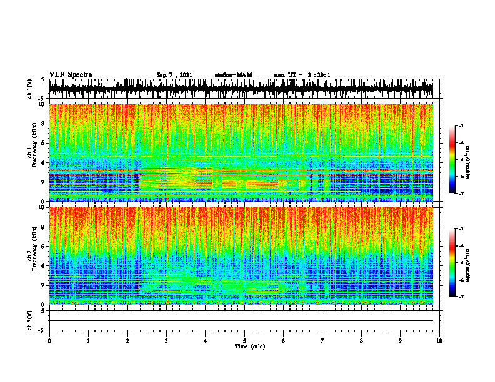Click the ch.2 colorbar log(PSD) label
The image size is (495, 382).
click(468, 265)
